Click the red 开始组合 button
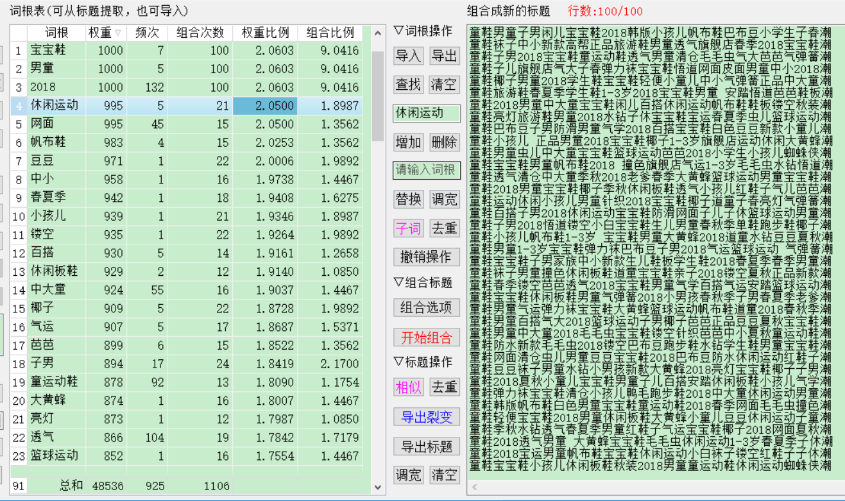The image size is (845, 501). tap(427, 337)
